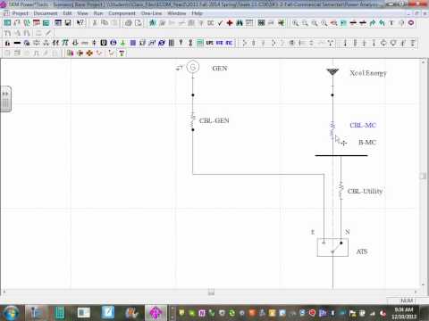Viewport: 429px width, 321px height.
Task: Click the funnel icon in lower toolbar
Action: pyautogui.click(x=122, y=53)
